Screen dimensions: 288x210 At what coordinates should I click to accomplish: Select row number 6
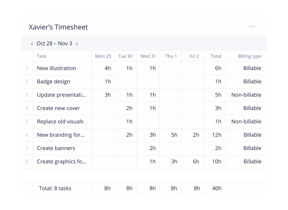27,135
